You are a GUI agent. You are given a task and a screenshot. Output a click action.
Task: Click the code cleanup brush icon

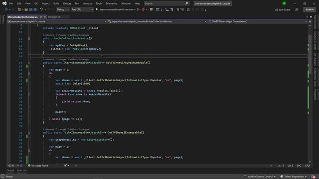[65, 166]
